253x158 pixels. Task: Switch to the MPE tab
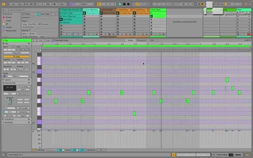click(x=152, y=40)
